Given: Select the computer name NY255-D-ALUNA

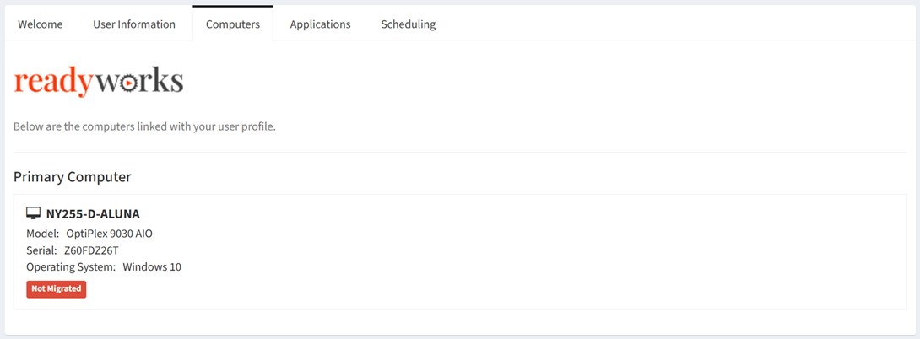Looking at the screenshot, I should 93,214.
